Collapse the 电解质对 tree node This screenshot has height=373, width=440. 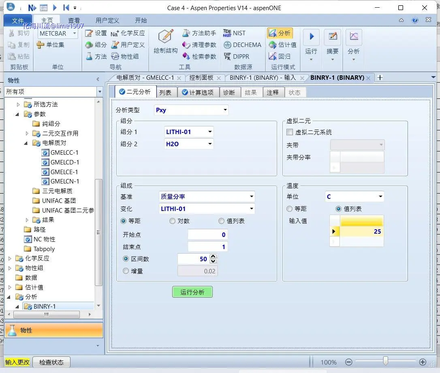click(26, 143)
